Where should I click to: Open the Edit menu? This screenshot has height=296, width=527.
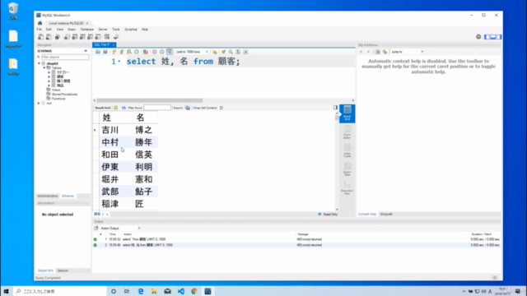(x=49, y=30)
